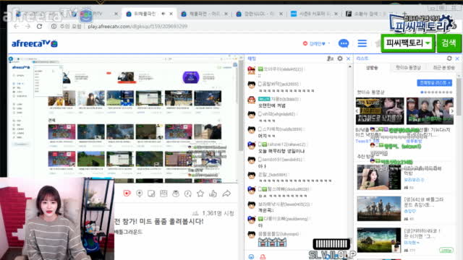The height and width of the screenshot is (260, 463).
Task: Close the list panel
Action: [x=457, y=58]
